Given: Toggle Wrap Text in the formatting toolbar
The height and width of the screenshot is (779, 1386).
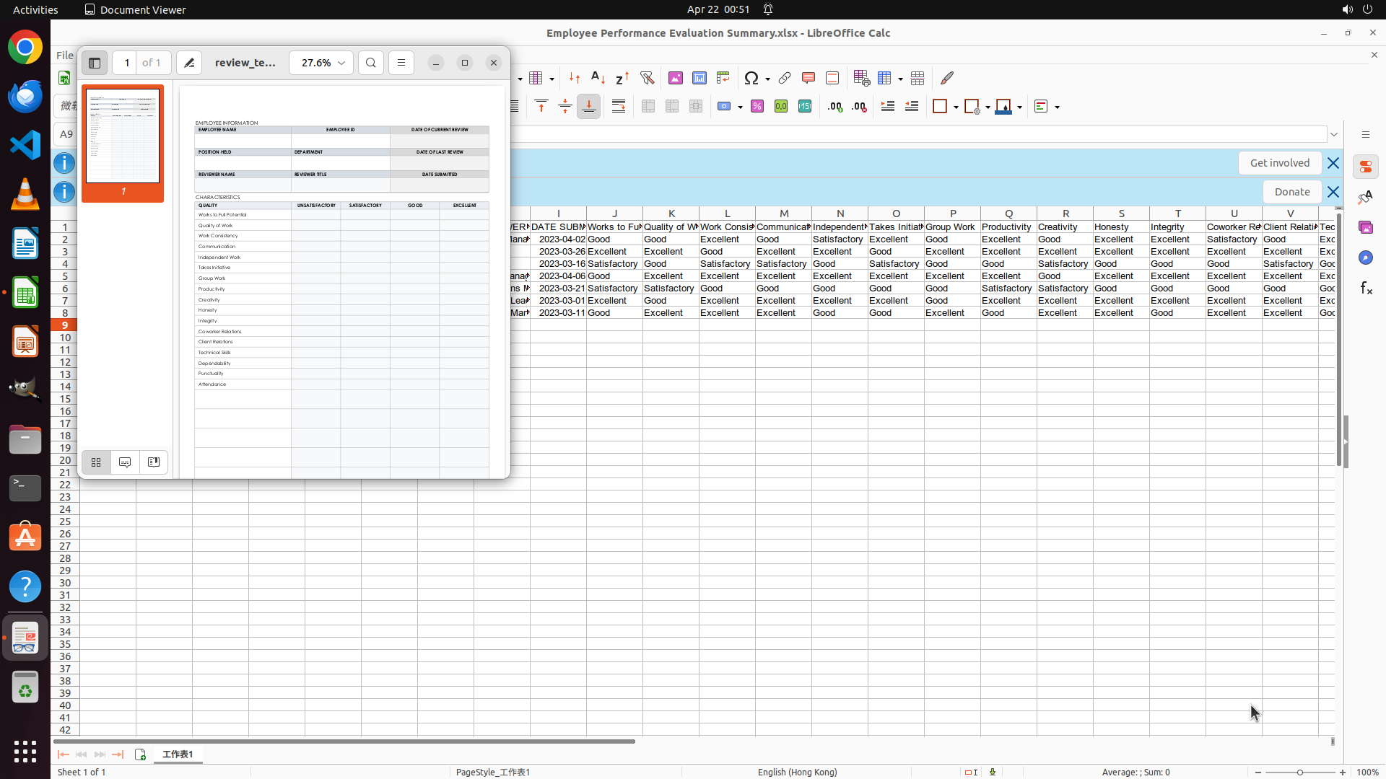Looking at the screenshot, I should [x=619, y=107].
